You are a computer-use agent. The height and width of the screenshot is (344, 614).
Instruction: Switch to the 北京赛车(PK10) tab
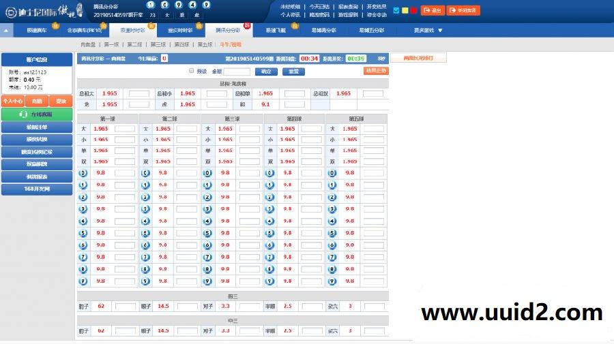(84, 30)
